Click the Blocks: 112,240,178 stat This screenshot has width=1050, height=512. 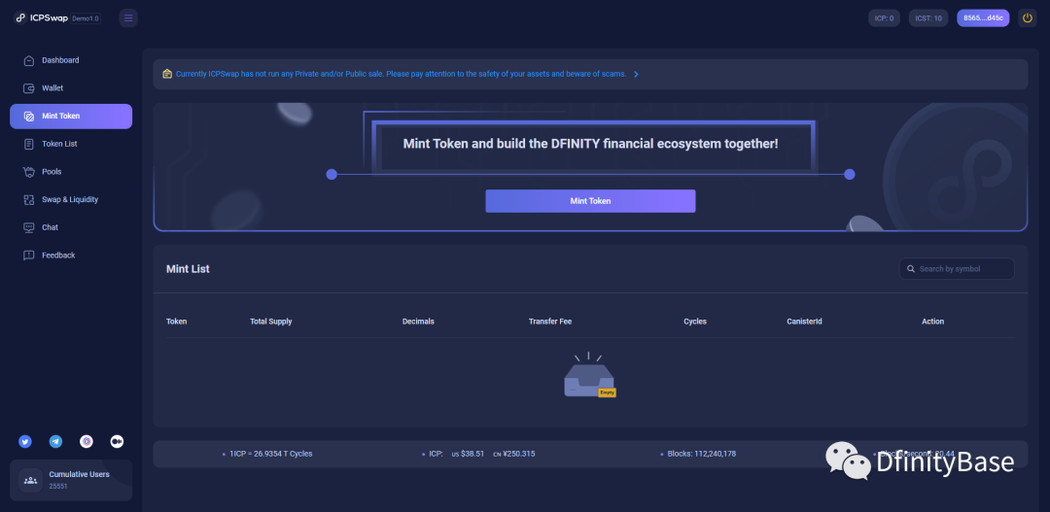tap(701, 454)
